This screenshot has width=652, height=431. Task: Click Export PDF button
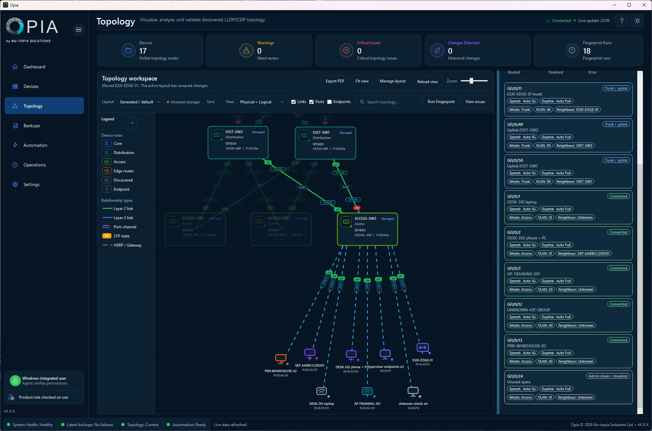(x=335, y=81)
